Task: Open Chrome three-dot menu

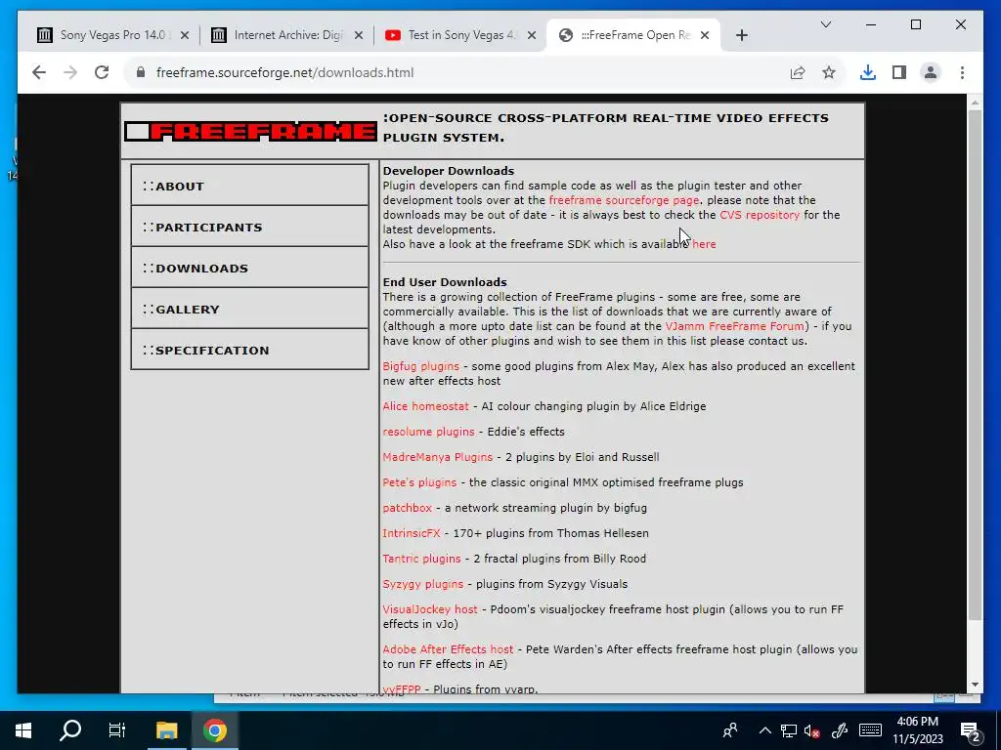Action: click(x=962, y=72)
